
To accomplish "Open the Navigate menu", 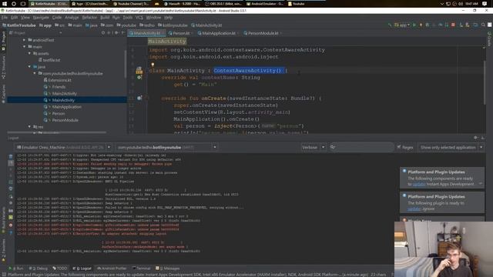I will coord(41,18).
